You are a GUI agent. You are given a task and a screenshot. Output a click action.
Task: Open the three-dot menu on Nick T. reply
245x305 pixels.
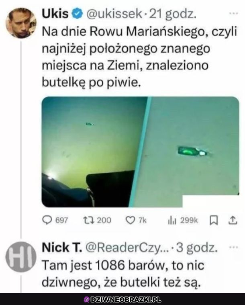[x=233, y=247]
